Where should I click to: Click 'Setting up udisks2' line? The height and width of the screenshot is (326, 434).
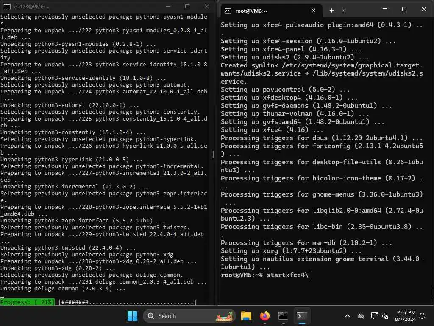tap(295, 57)
